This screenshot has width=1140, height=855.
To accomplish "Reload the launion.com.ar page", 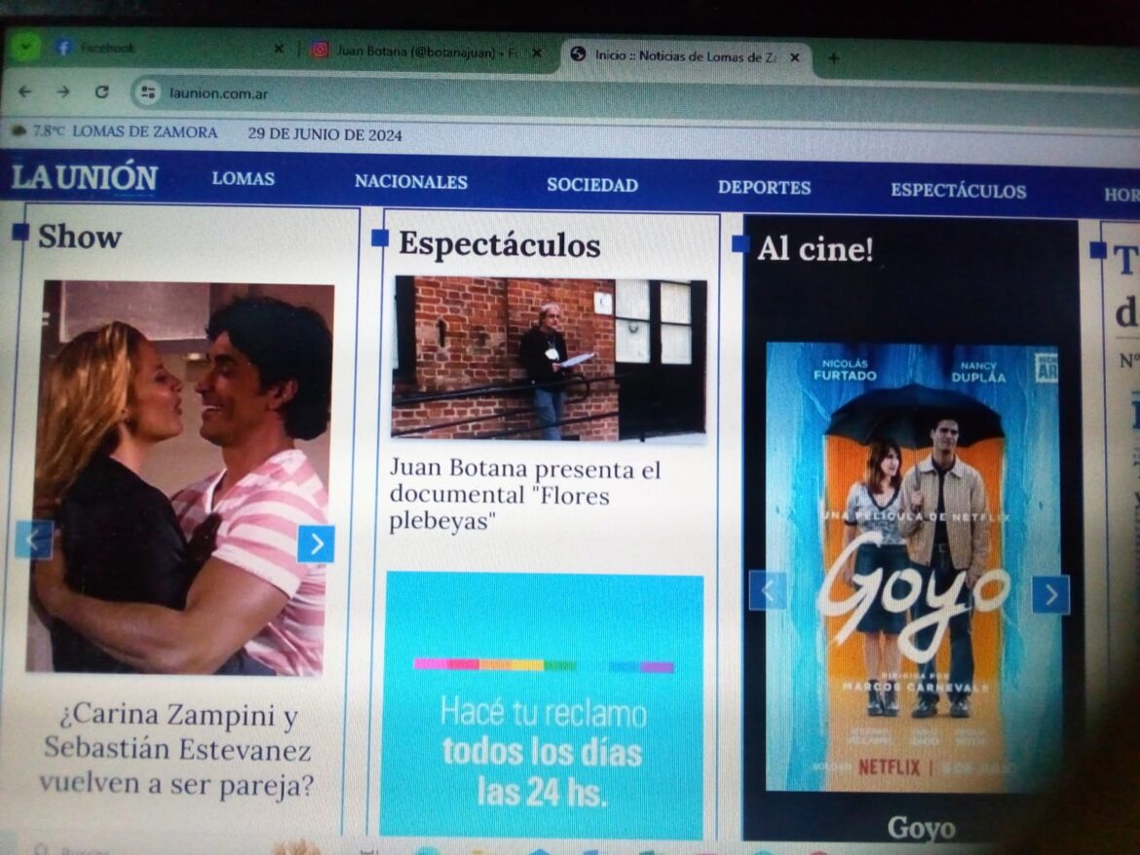I will [101, 93].
